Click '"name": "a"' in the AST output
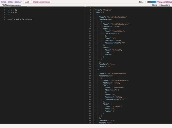172x128 pixels. coord(110,38)
